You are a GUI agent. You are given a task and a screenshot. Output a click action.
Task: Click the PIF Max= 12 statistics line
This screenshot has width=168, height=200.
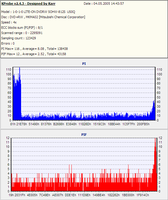[34, 54]
